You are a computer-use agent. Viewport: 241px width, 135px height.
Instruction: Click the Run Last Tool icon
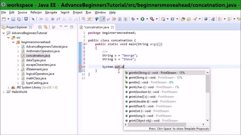coord(152,19)
